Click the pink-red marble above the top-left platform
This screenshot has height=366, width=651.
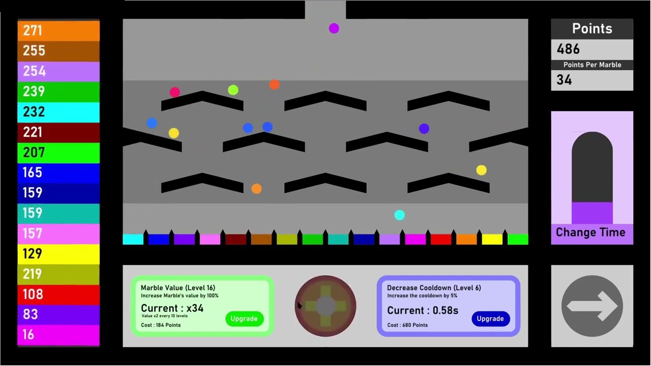(x=174, y=92)
